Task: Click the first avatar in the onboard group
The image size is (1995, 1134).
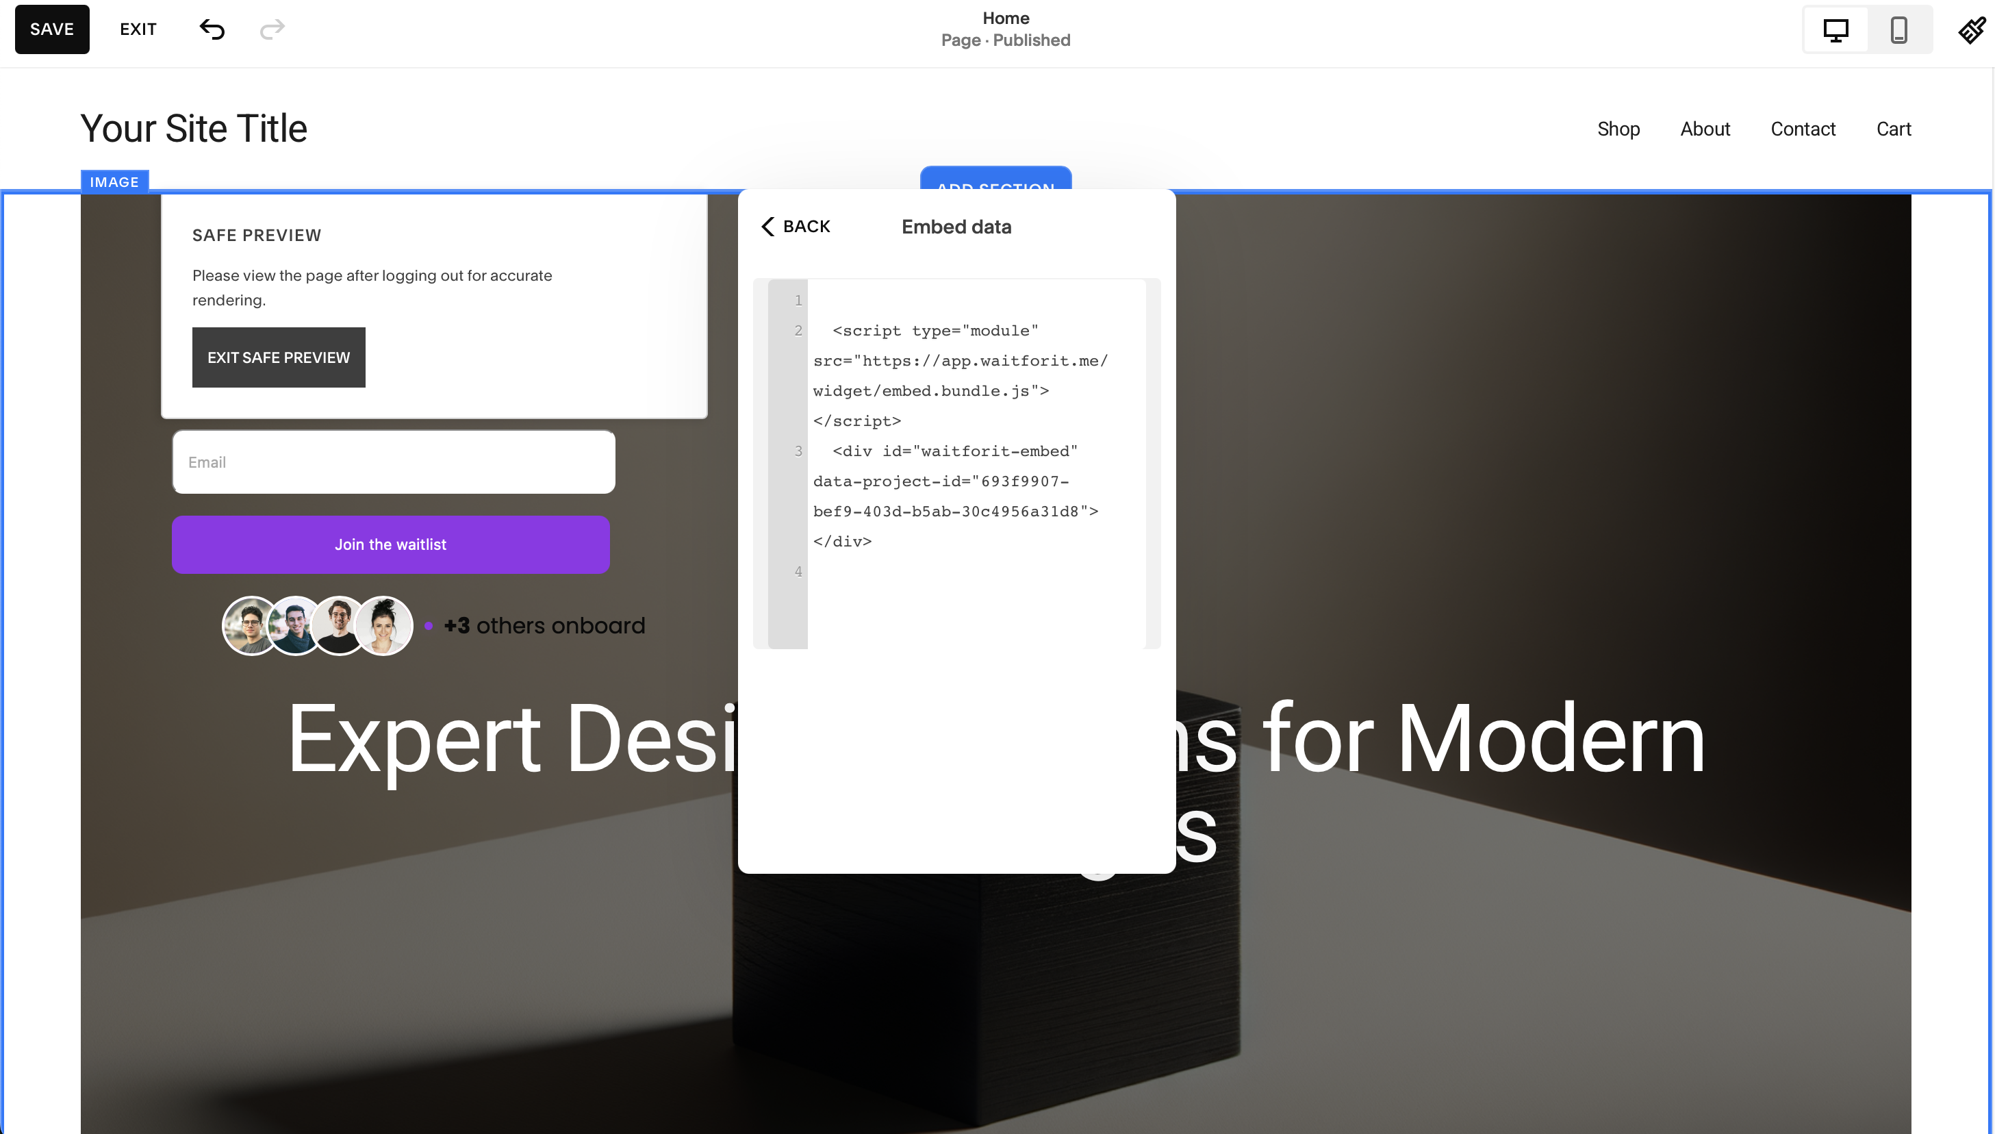Action: tap(249, 625)
